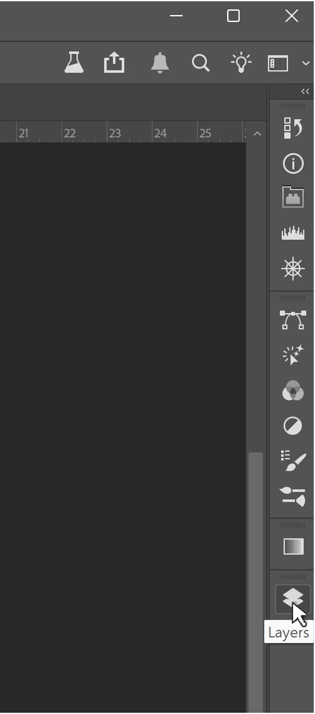This screenshot has height=714, width=315.
Task: Open the Navigator ship-wheel icon
Action: (x=292, y=268)
